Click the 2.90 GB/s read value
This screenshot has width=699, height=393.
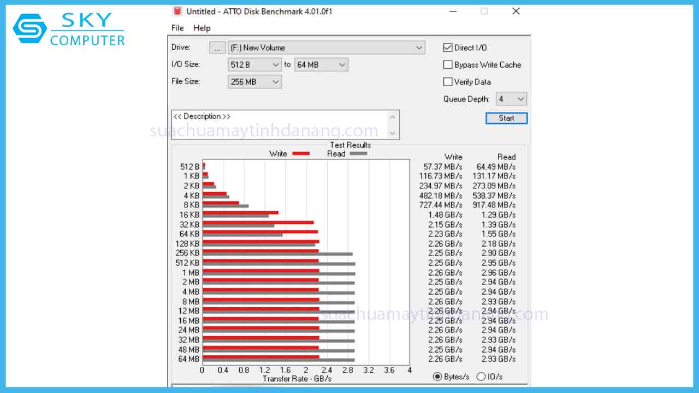[x=499, y=253]
